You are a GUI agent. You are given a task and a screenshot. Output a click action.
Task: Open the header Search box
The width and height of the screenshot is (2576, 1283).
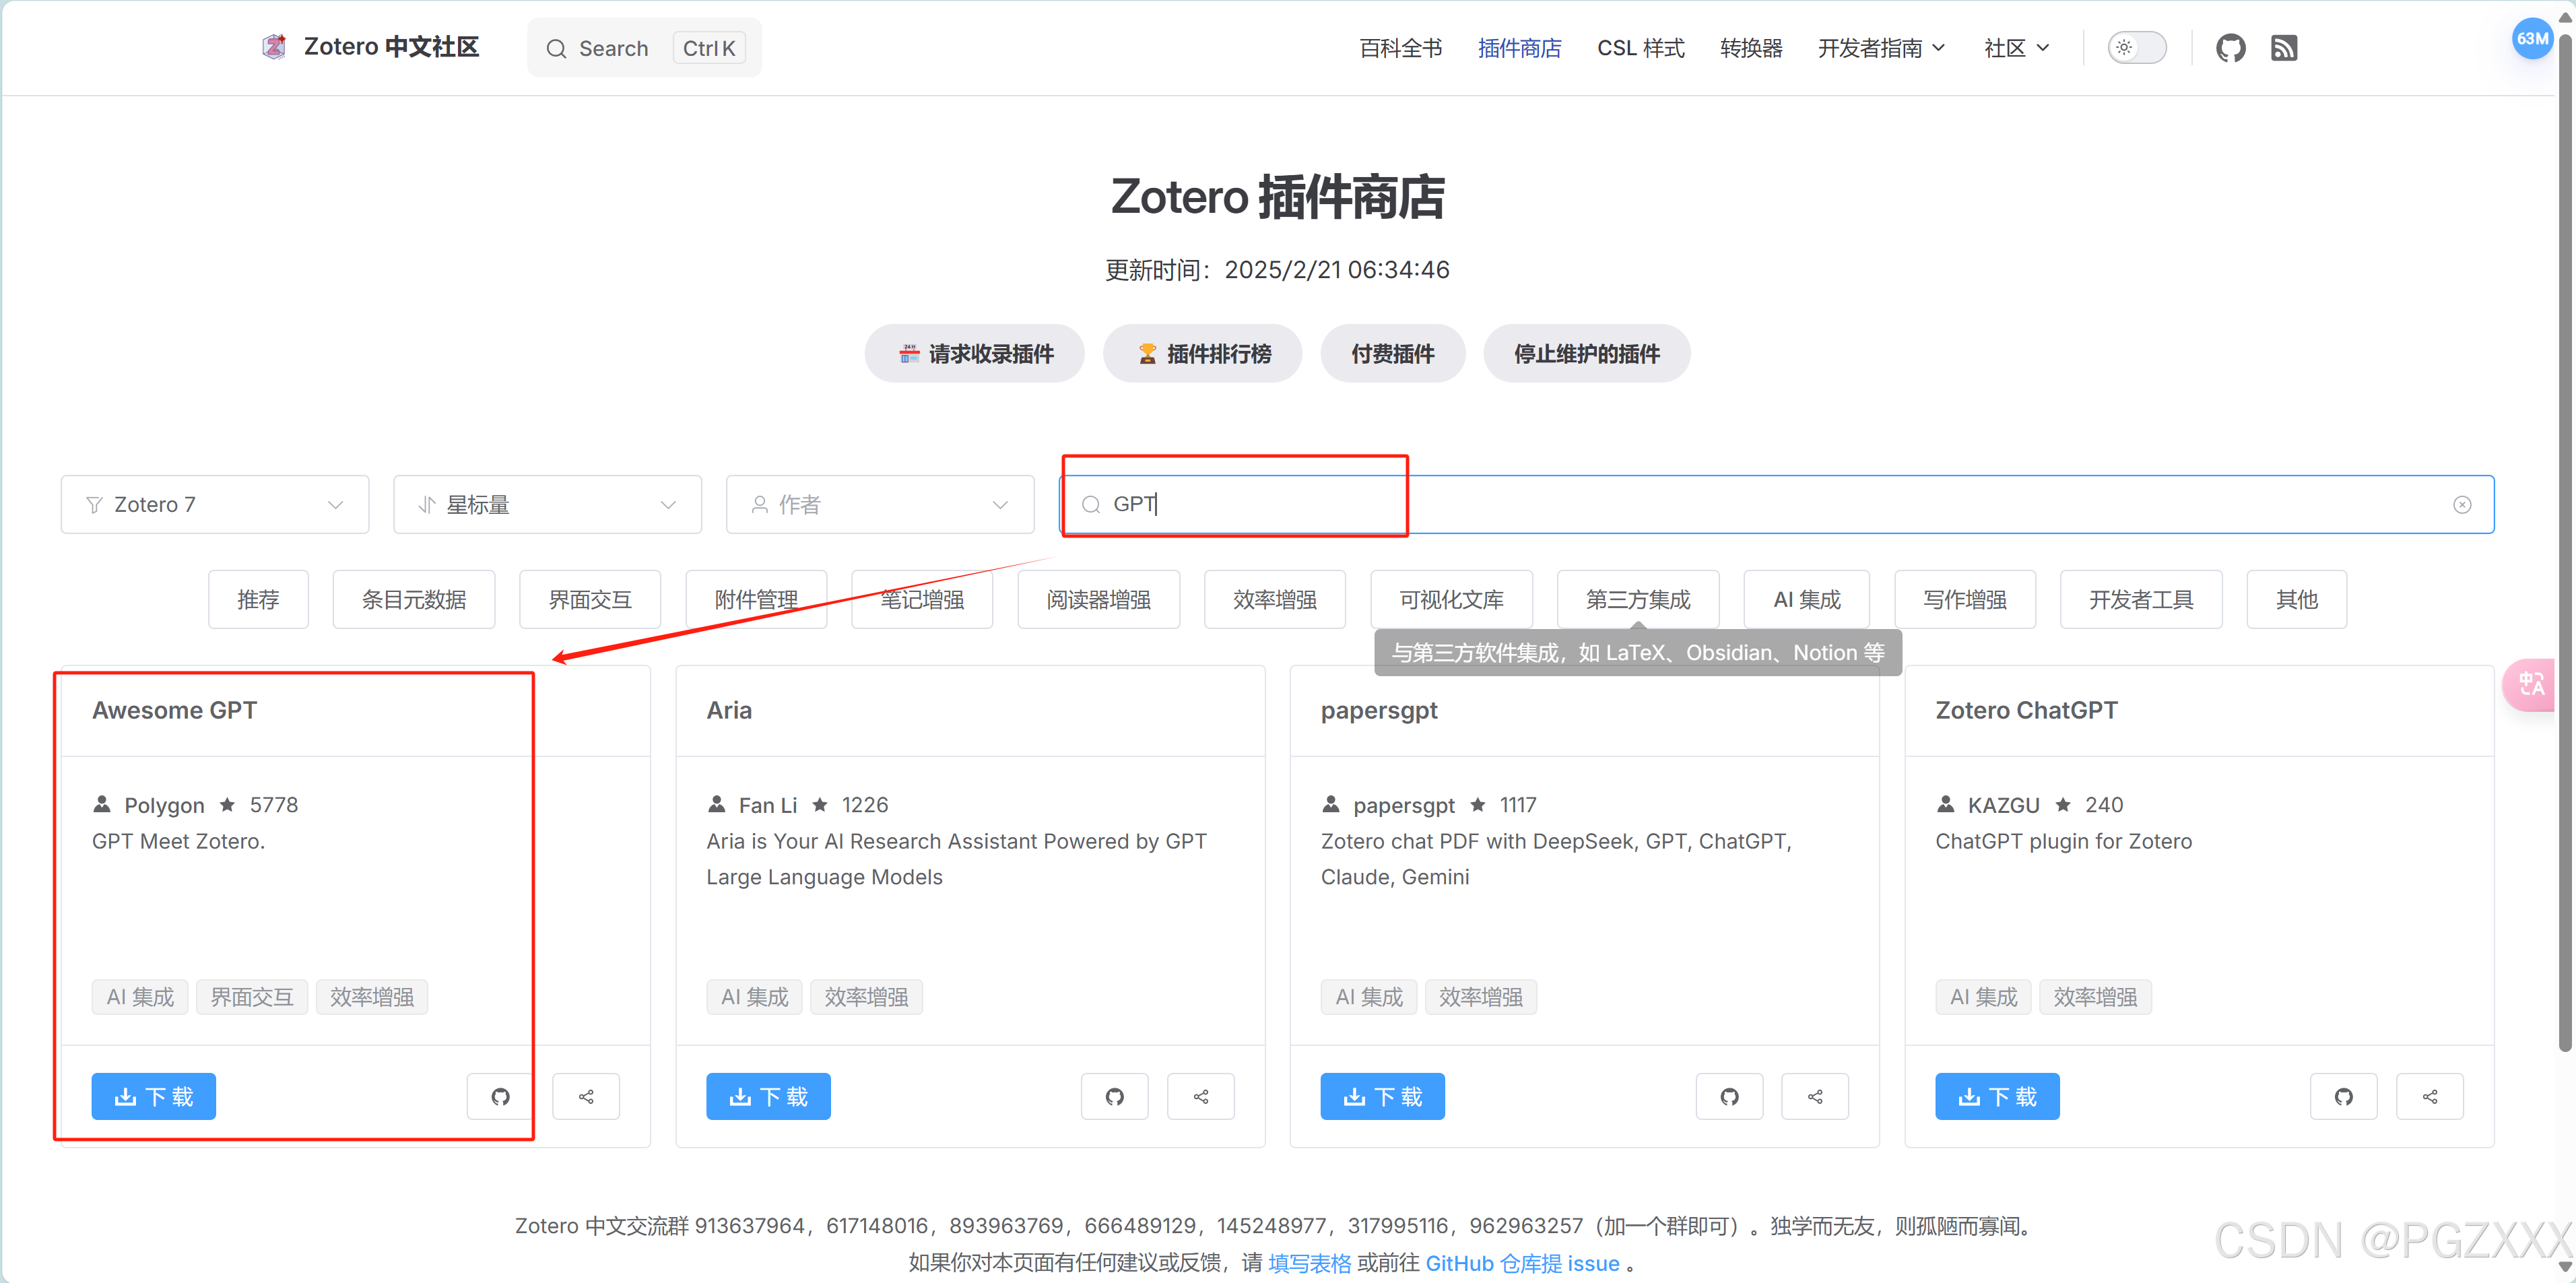645,48
